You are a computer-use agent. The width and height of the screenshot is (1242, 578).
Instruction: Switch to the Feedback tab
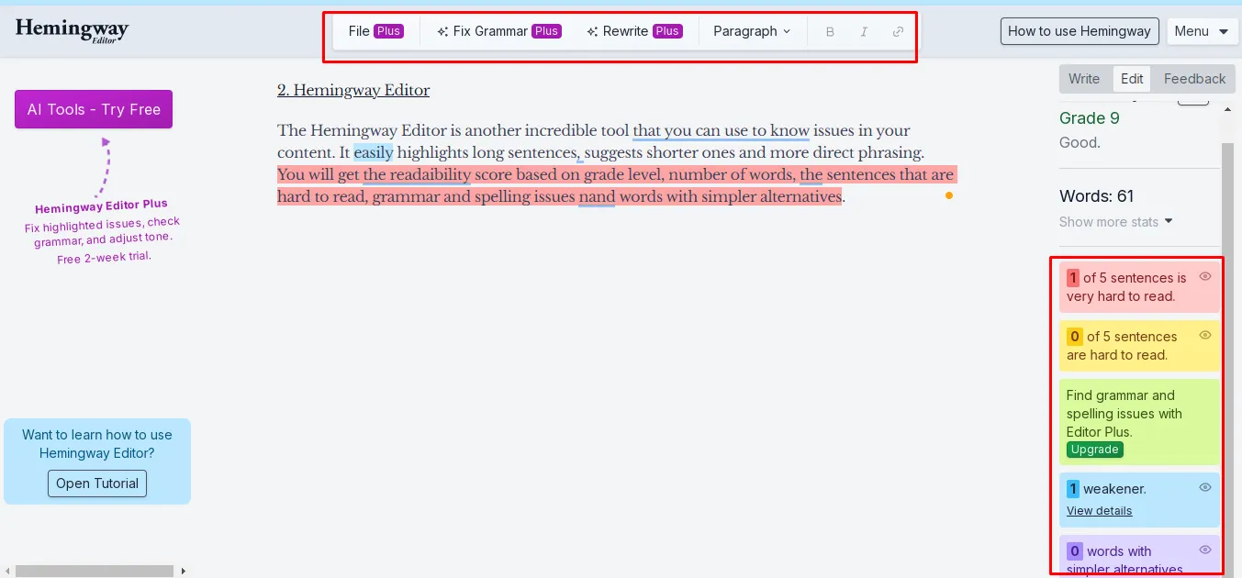(x=1194, y=79)
